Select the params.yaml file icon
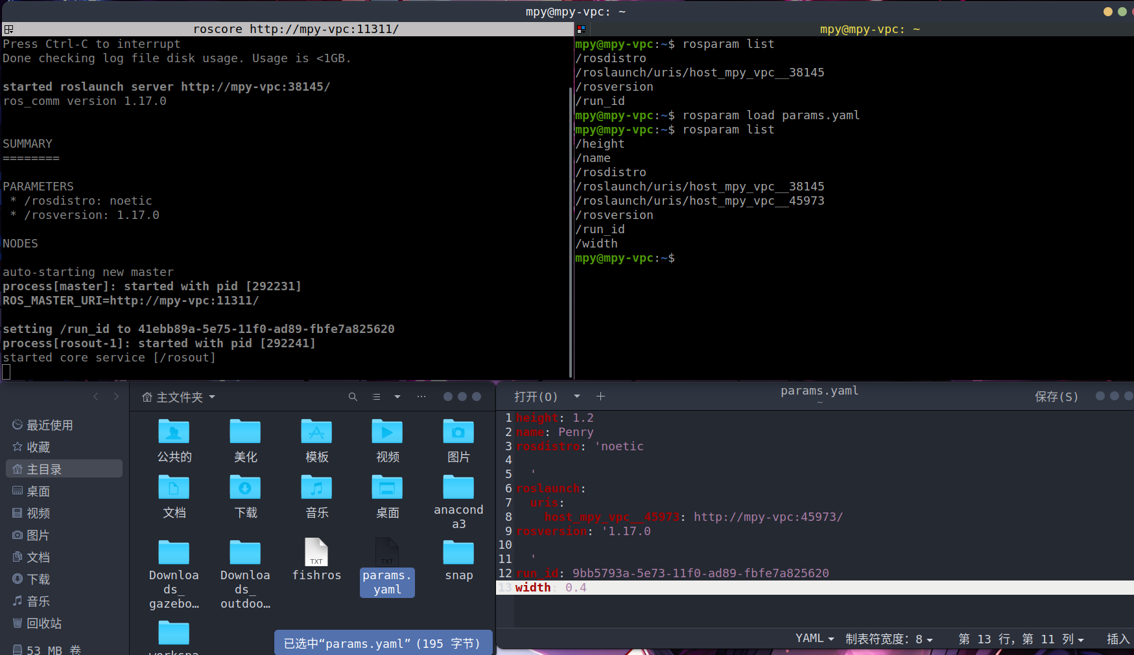This screenshot has width=1134, height=655. point(387,552)
